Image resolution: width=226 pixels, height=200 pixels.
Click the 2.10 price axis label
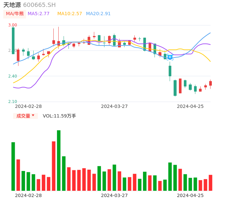12,102
